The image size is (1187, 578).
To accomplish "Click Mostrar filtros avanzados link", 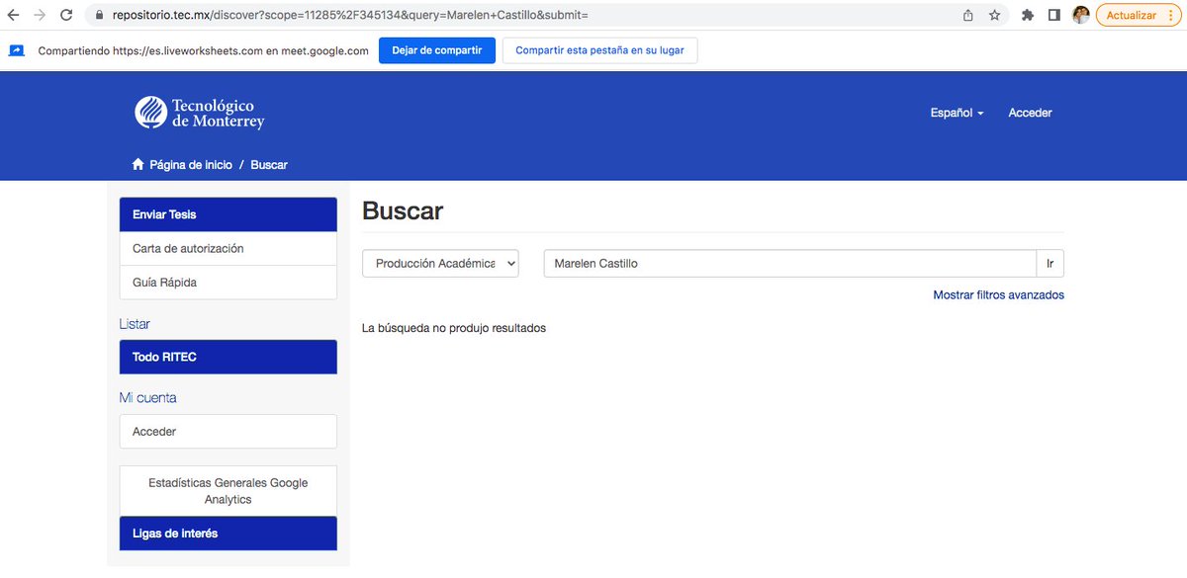I will 999,294.
